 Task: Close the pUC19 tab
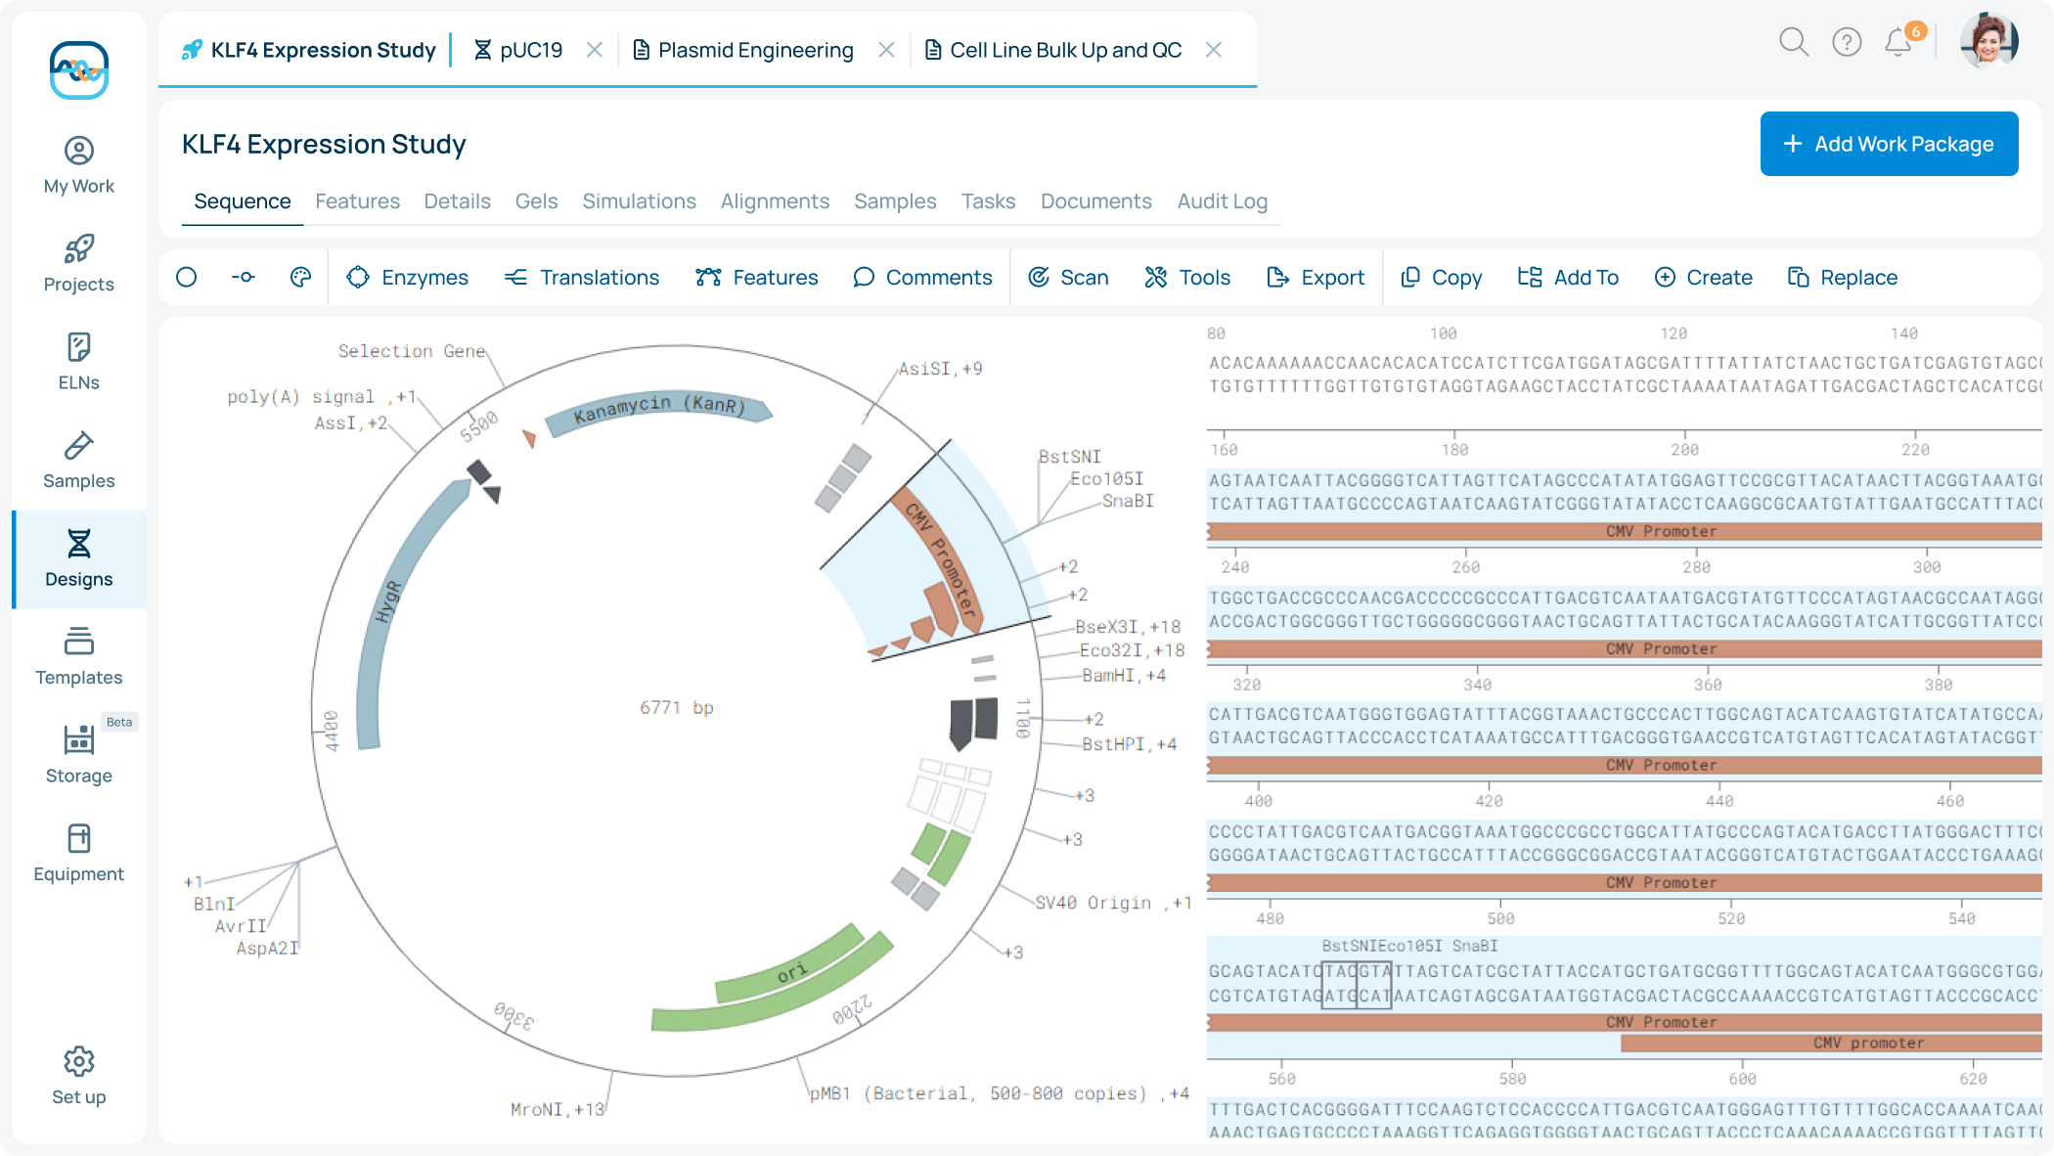tap(595, 50)
